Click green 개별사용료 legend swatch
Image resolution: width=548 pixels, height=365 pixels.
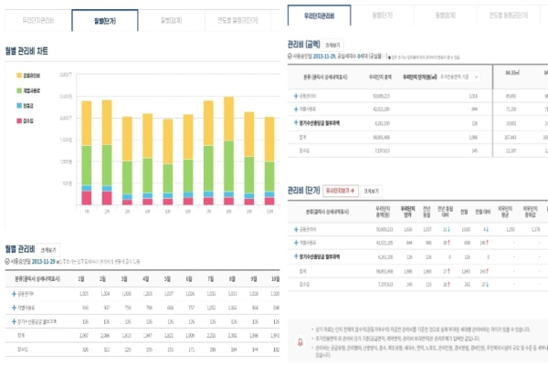click(19, 90)
